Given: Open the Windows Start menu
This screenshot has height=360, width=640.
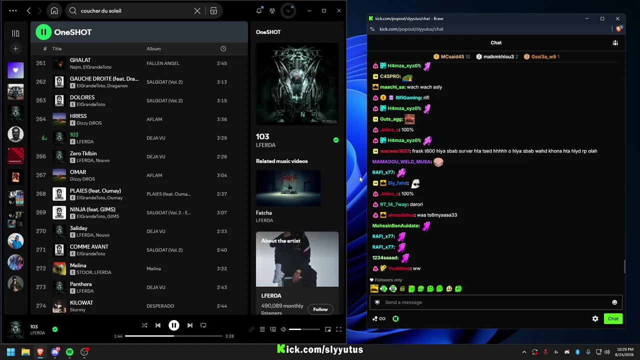Looking at the screenshot, I should pos(10,352).
